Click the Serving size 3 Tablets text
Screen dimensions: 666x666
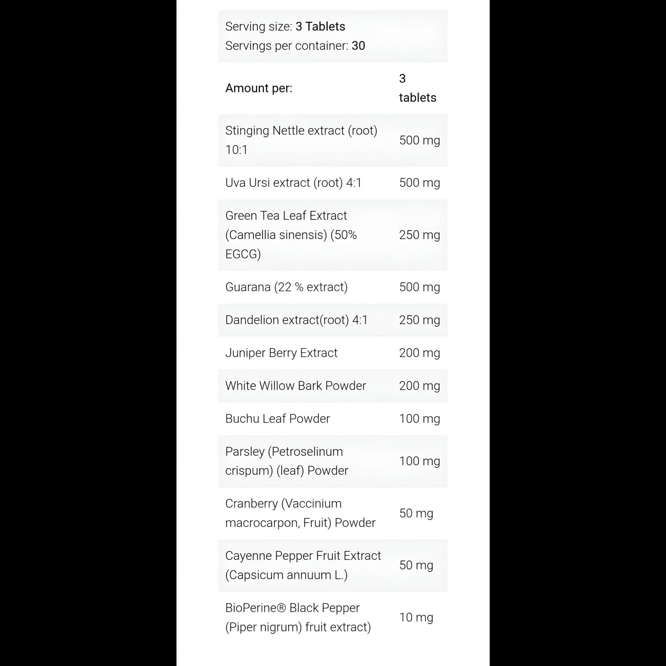[285, 27]
